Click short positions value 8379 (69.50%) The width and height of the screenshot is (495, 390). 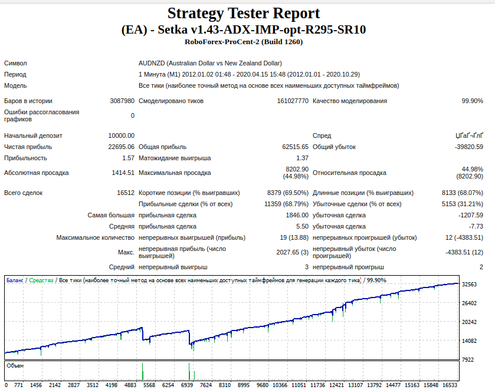tap(287, 193)
